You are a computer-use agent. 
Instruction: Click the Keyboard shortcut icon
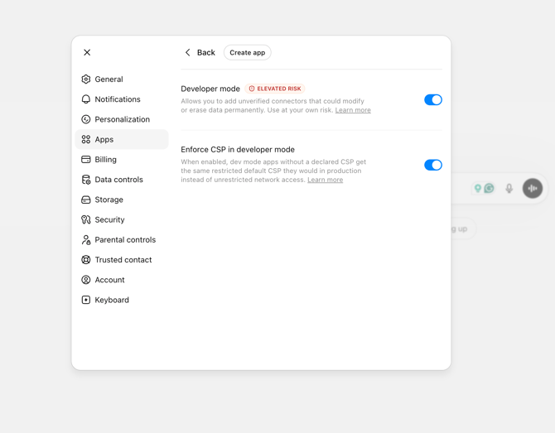pos(86,300)
